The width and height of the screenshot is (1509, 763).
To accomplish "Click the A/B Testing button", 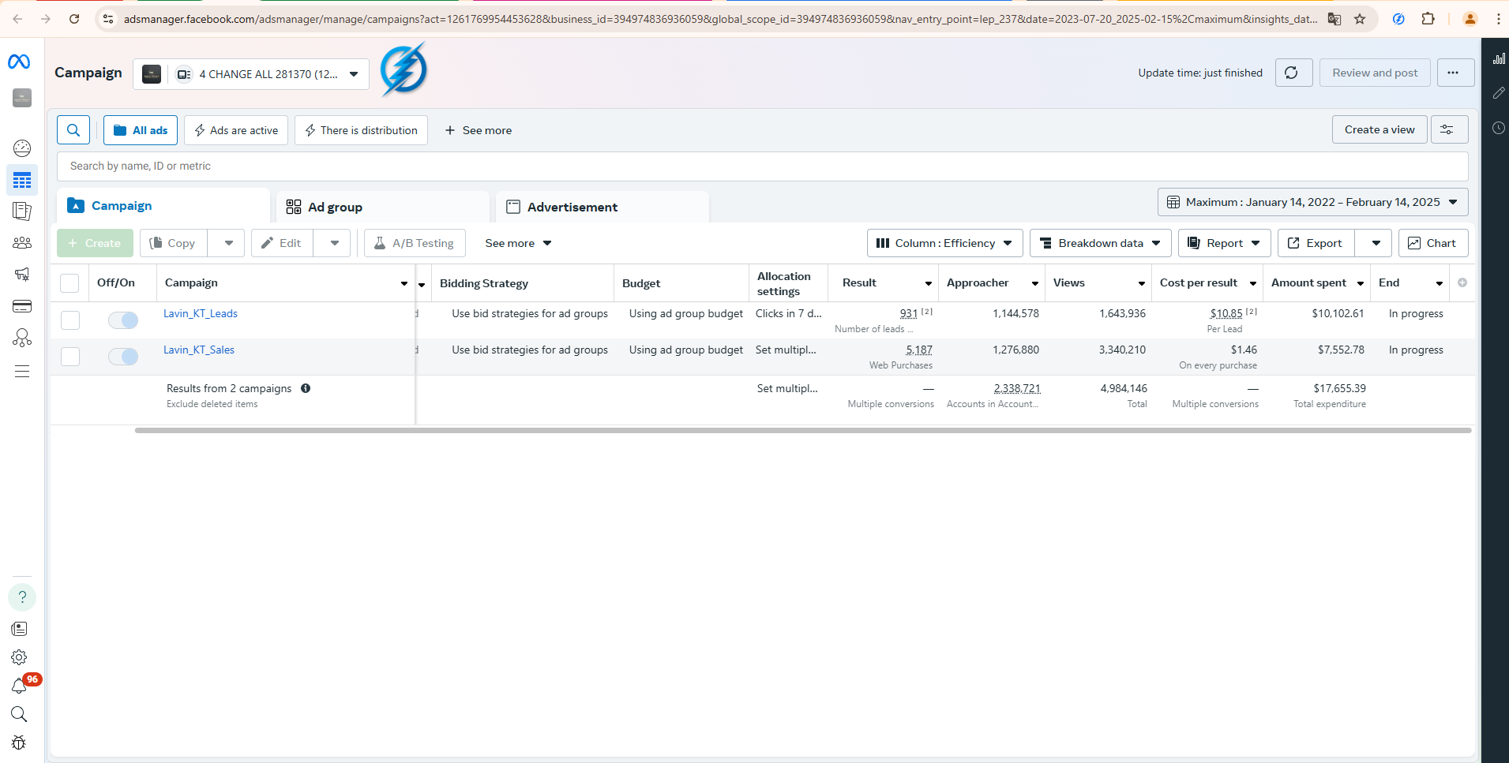I will tap(415, 243).
